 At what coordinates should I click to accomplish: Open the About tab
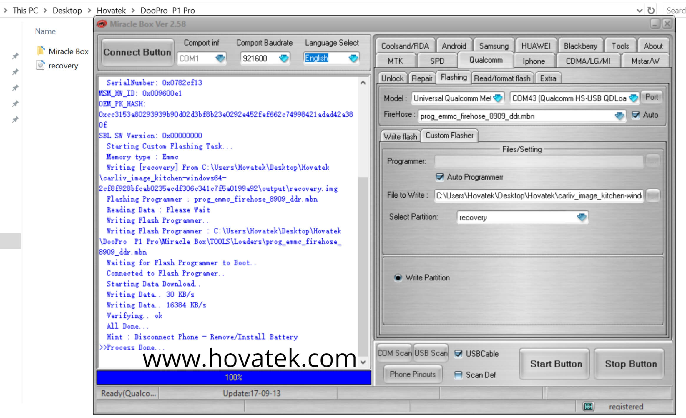point(653,46)
